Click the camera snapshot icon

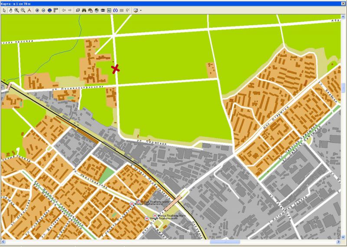click(103, 10)
